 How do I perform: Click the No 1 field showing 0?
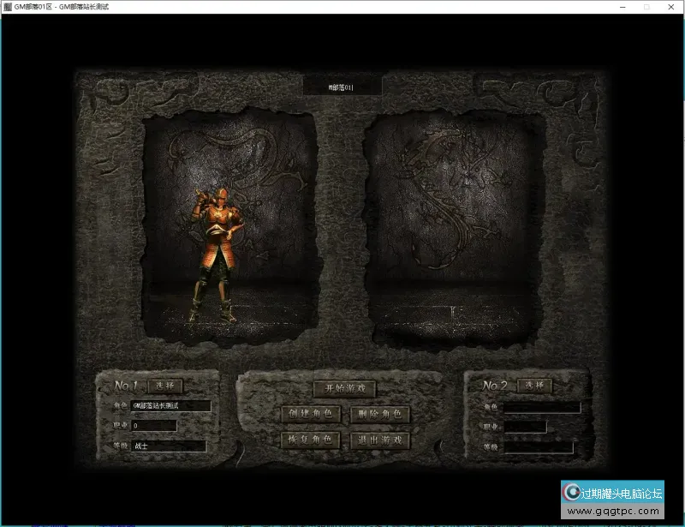[x=154, y=426]
